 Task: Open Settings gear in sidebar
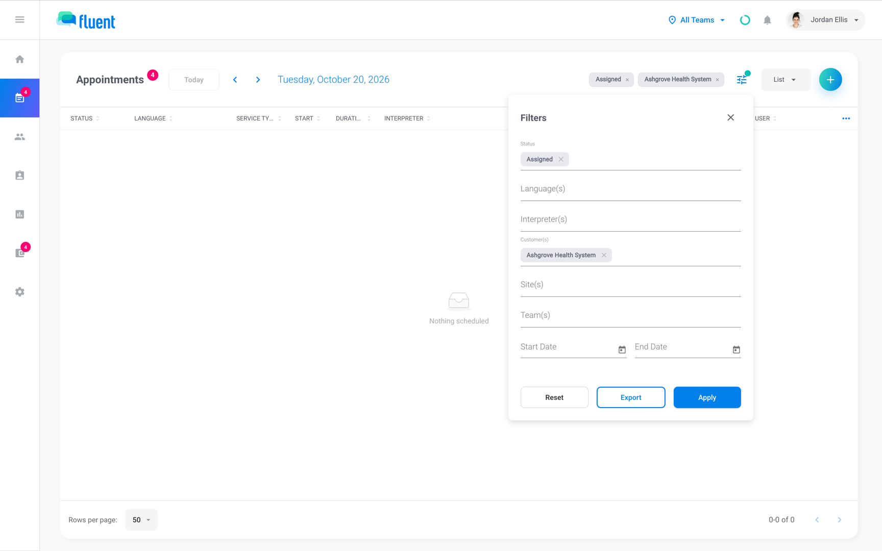tap(20, 292)
